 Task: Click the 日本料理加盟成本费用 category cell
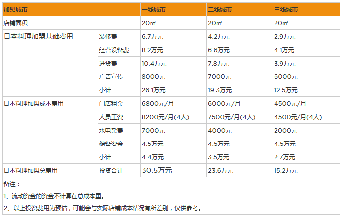pos(34,104)
